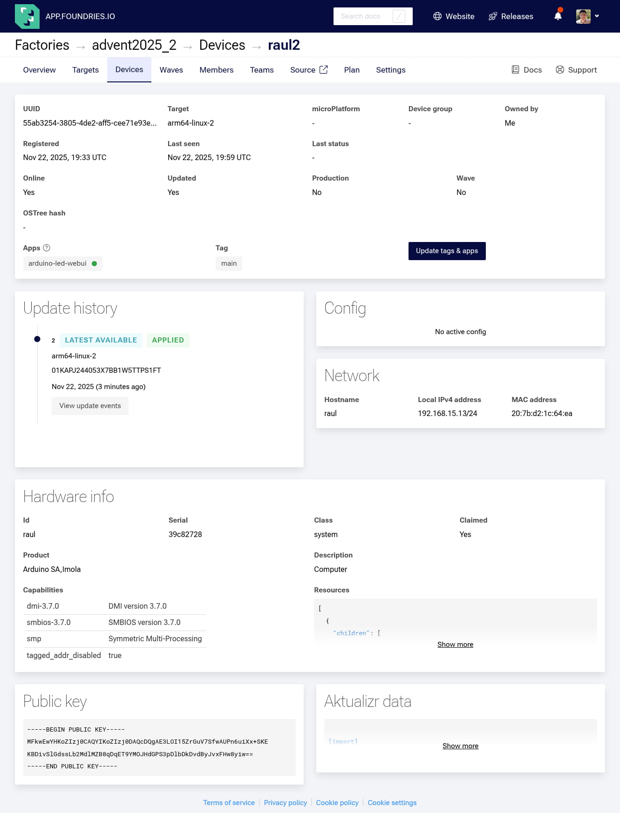This screenshot has height=813, width=620.
Task: Click the Apps help question-mark icon
Action: click(47, 248)
